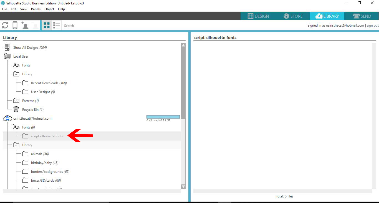Select User Designs (5) label
Viewport: 379px width, 203px height.
pyautogui.click(x=43, y=92)
